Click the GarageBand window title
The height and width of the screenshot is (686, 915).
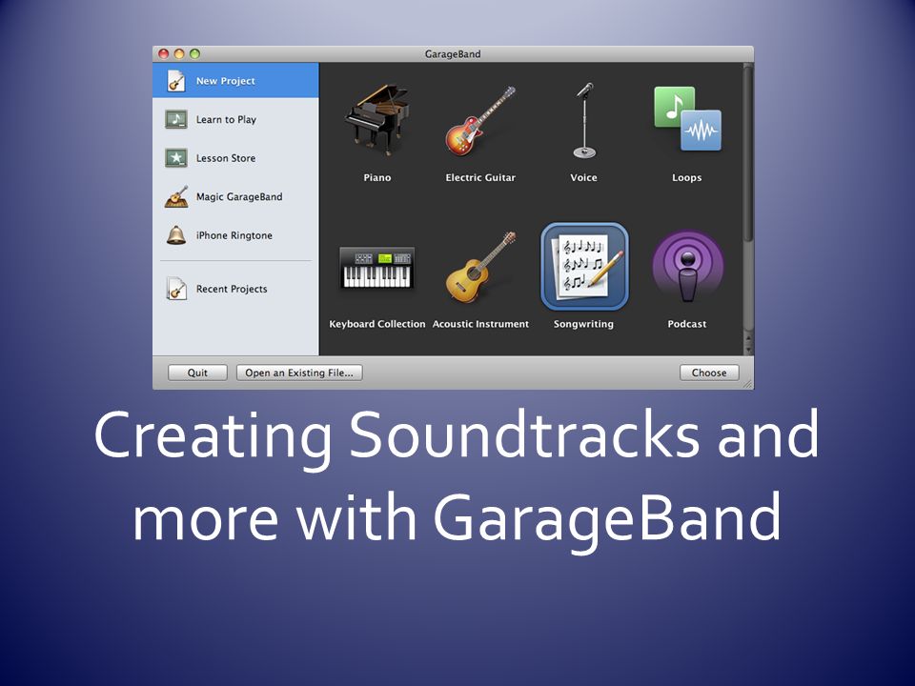[x=453, y=53]
